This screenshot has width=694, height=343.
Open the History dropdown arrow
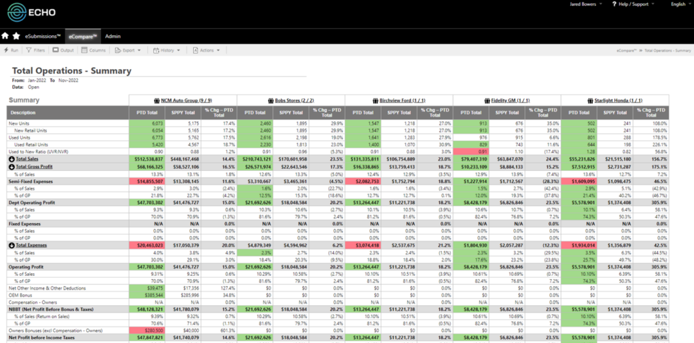click(178, 50)
